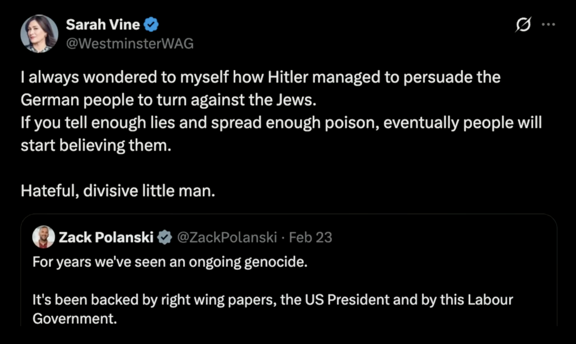
Task: Open the Sarah Vine display name link
Action: point(103,25)
